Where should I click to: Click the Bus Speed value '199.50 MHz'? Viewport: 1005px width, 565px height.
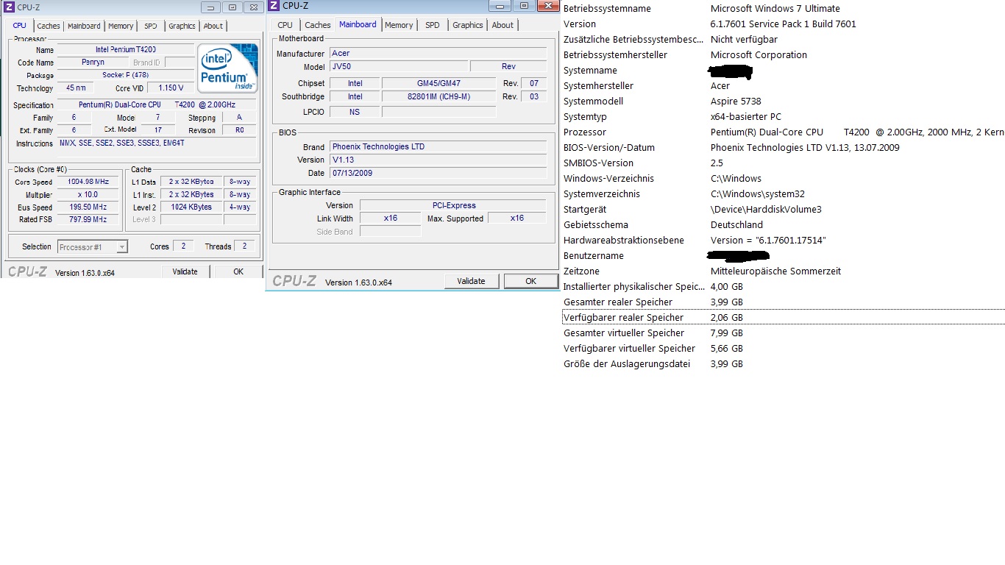tap(88, 207)
